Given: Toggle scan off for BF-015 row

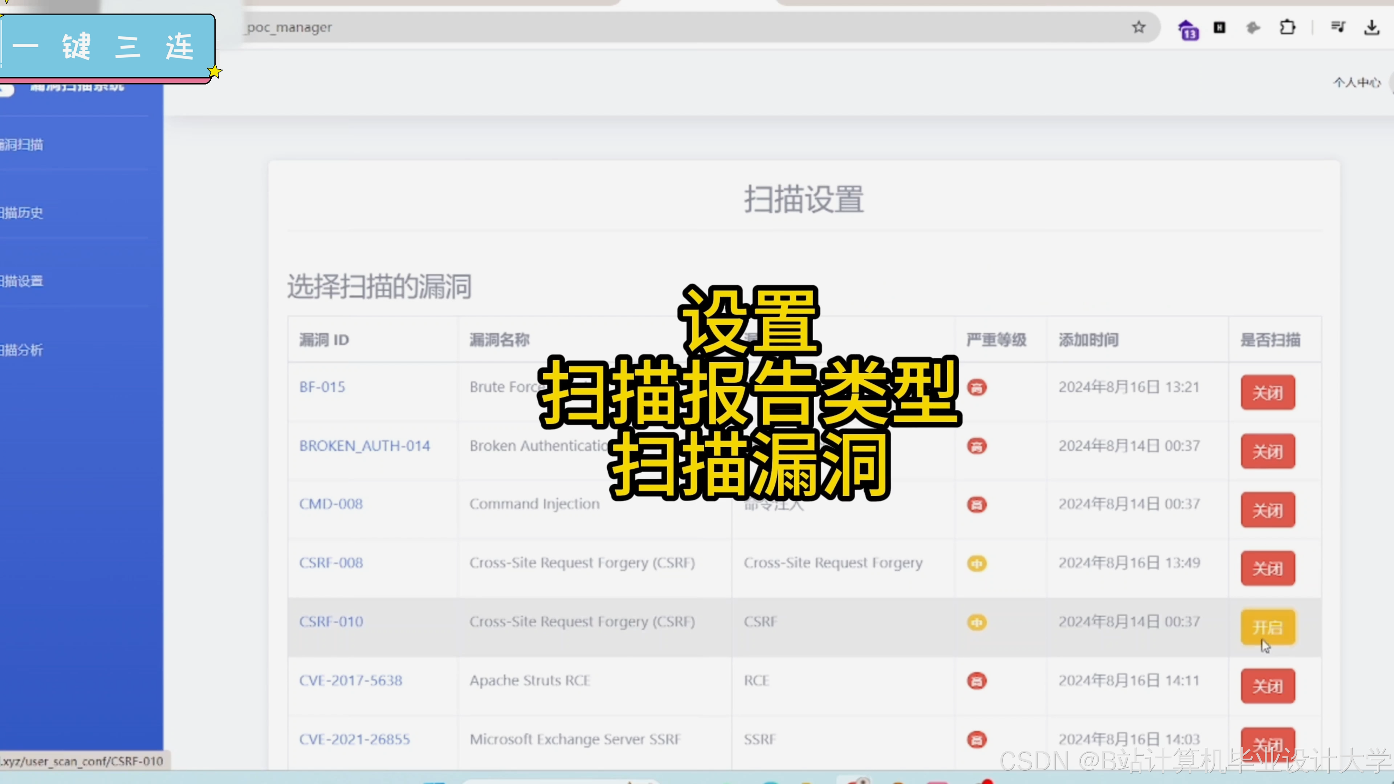Looking at the screenshot, I should pyautogui.click(x=1267, y=392).
